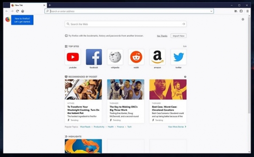This screenshot has height=157, width=254.
Task: Click the Firefox logo beside onboarding message
Action: (8, 20)
